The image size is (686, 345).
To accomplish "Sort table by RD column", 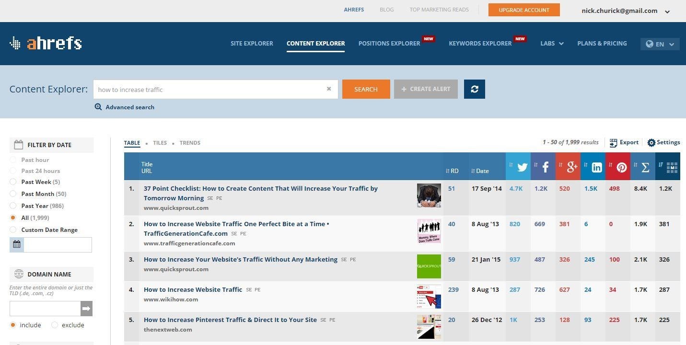I will (x=452, y=171).
